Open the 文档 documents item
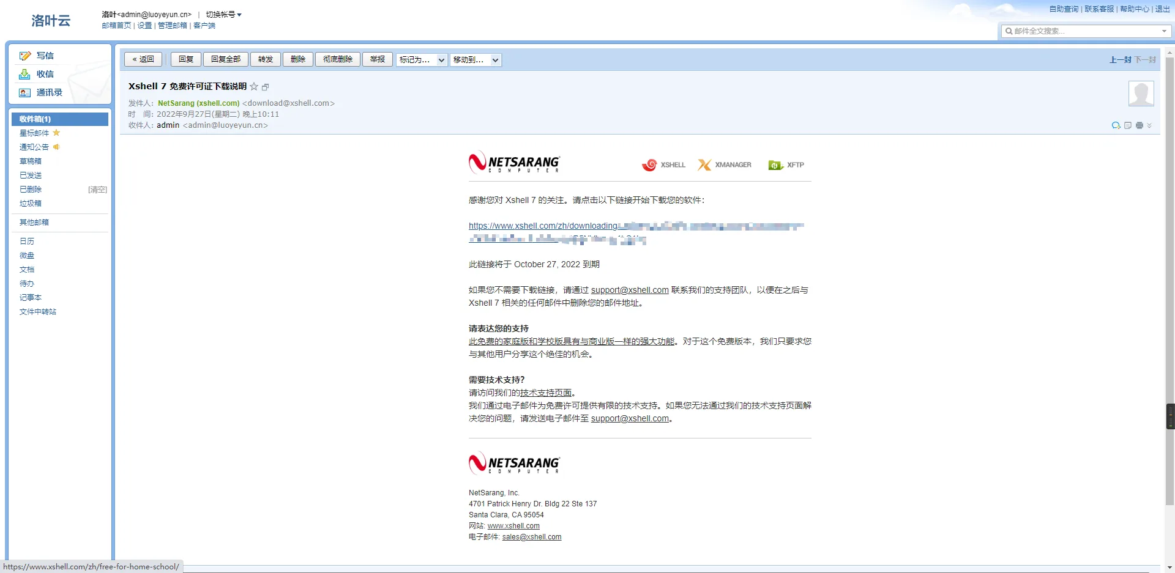Image resolution: width=1175 pixels, height=573 pixels. click(27, 270)
